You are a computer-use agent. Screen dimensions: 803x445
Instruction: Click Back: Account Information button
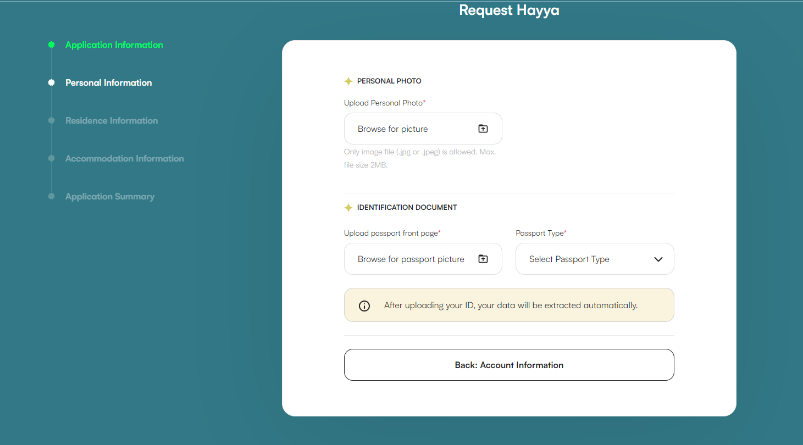pyautogui.click(x=509, y=365)
